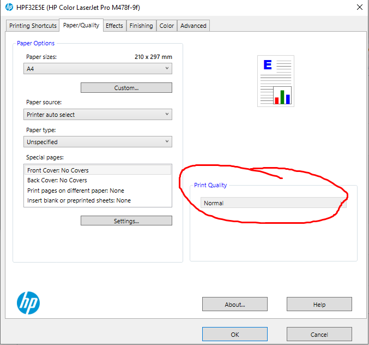This screenshot has width=369, height=345.
Task: Click the Special pages: label
Action: pyautogui.click(x=45, y=157)
